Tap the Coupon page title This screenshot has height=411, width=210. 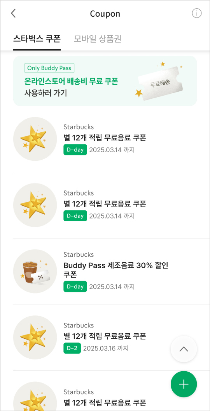[105, 14]
